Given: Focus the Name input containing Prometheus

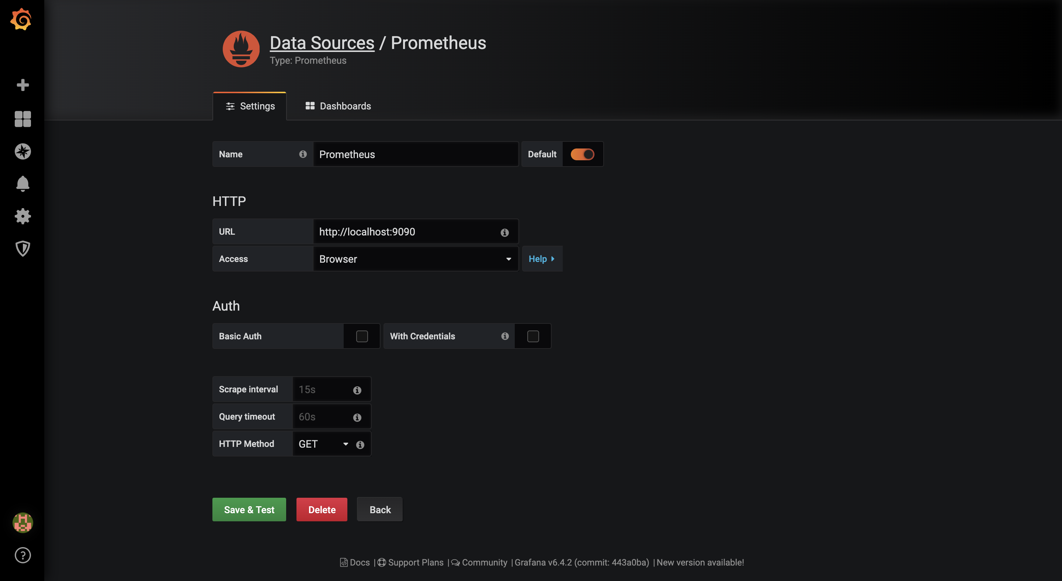Looking at the screenshot, I should point(416,154).
